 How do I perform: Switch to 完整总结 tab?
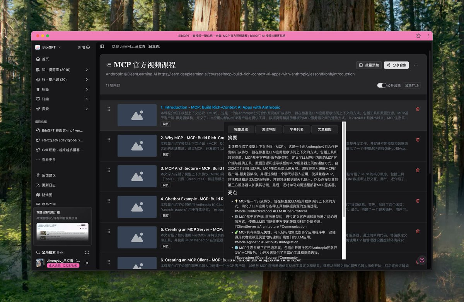241,129
